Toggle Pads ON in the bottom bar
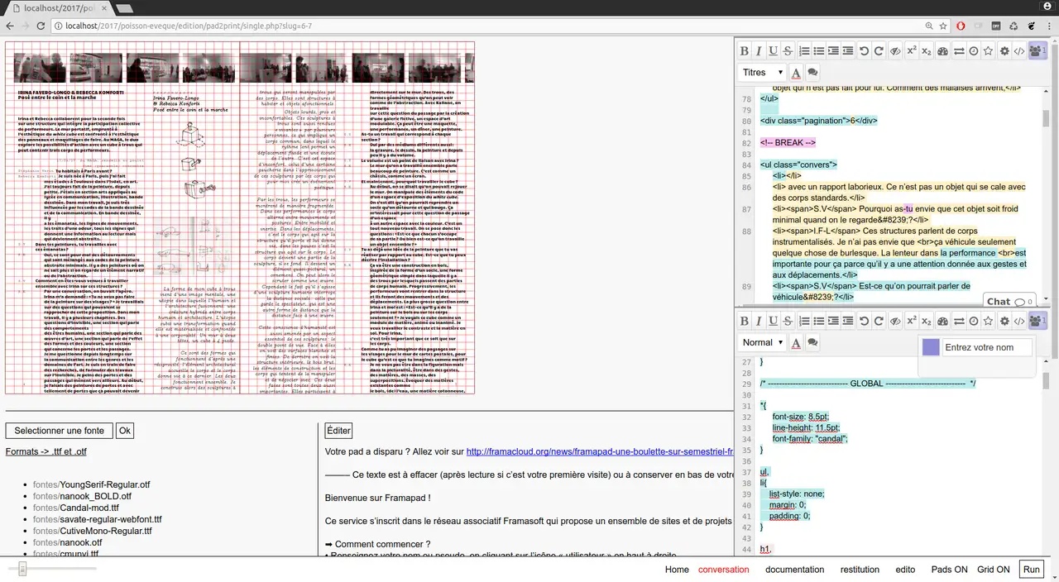The image size is (1059, 582). pyautogui.click(x=949, y=570)
